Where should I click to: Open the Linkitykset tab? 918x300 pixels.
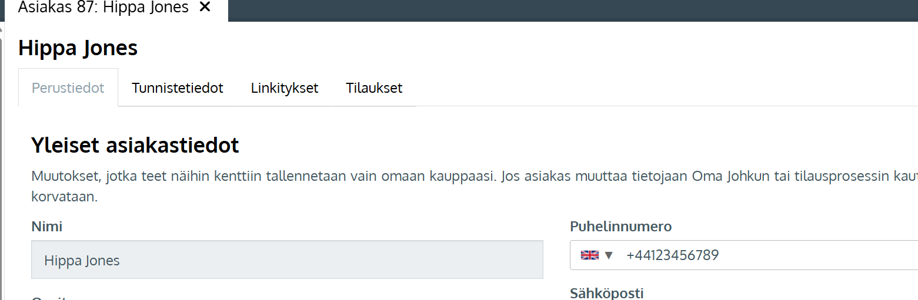pos(285,88)
